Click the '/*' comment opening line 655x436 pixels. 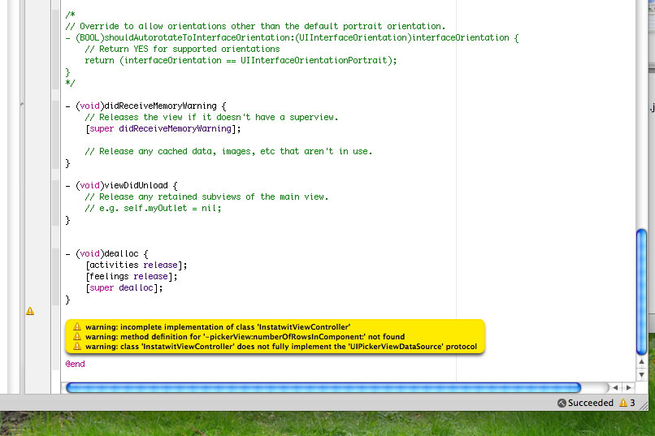[x=70, y=15]
